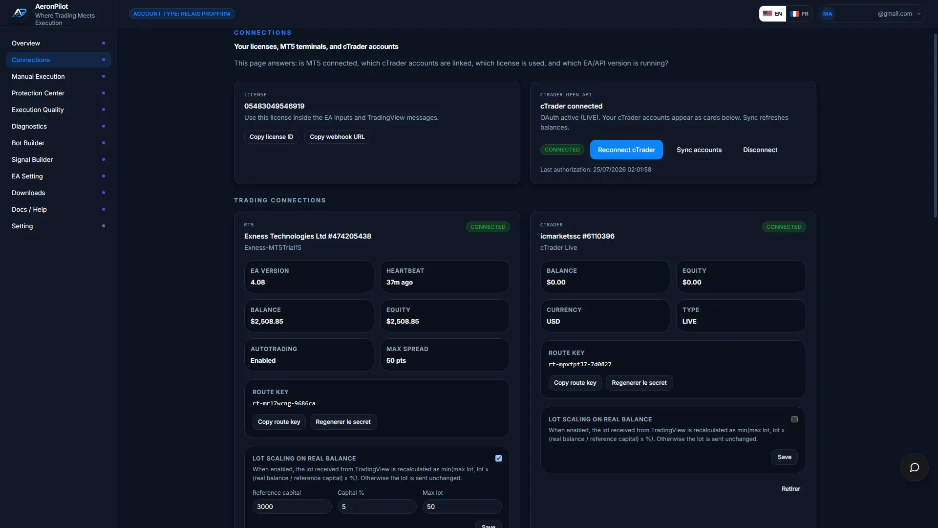Click the MA user avatar
Viewport: 938px width, 528px height.
828,14
